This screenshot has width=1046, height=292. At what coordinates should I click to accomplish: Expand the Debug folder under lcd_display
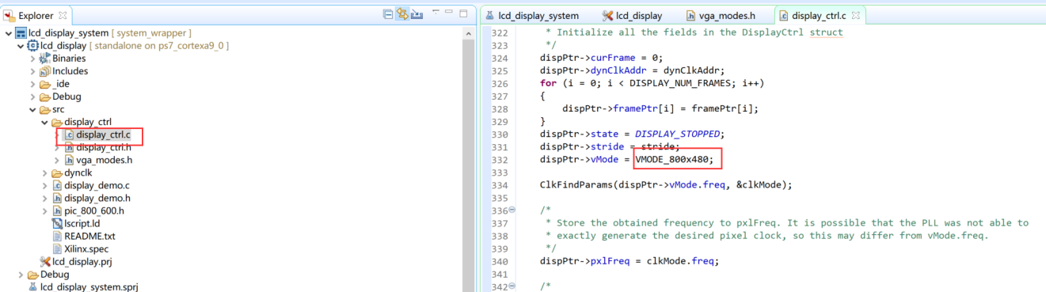coord(33,97)
